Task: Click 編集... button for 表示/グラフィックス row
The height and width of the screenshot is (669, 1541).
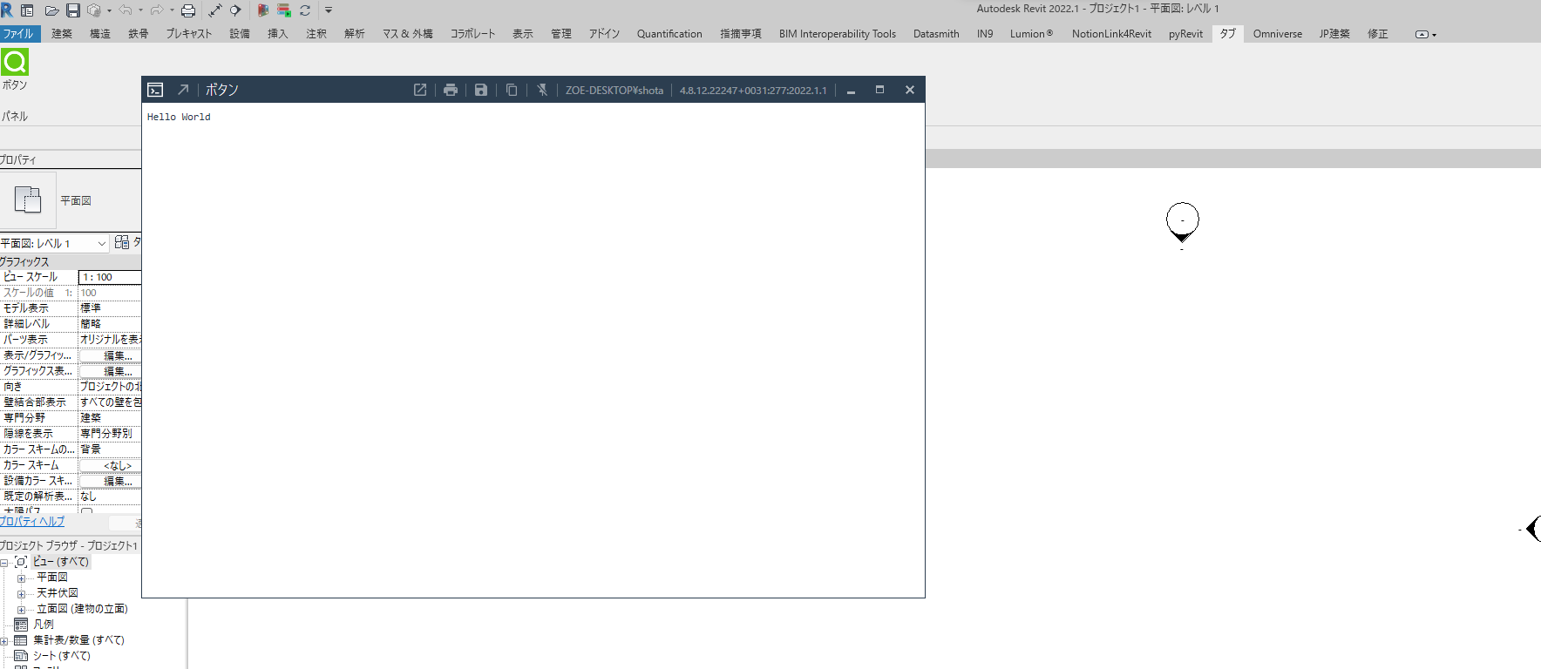Action: point(110,355)
